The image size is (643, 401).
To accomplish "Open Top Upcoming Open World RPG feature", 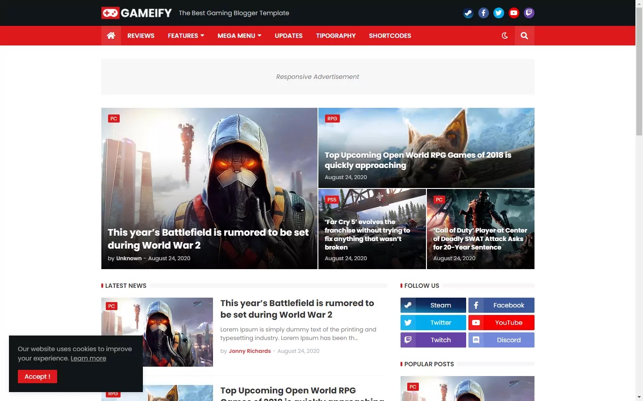I will click(418, 160).
